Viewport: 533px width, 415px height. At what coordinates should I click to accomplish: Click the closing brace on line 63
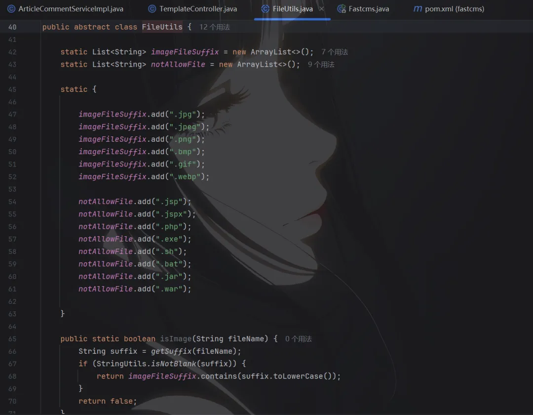tap(63, 314)
